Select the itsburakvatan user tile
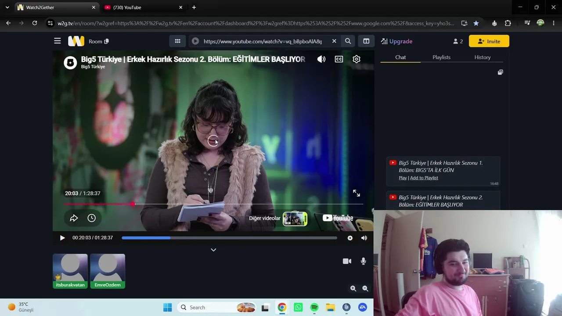Screen dimensions: 562x316 click(70, 271)
